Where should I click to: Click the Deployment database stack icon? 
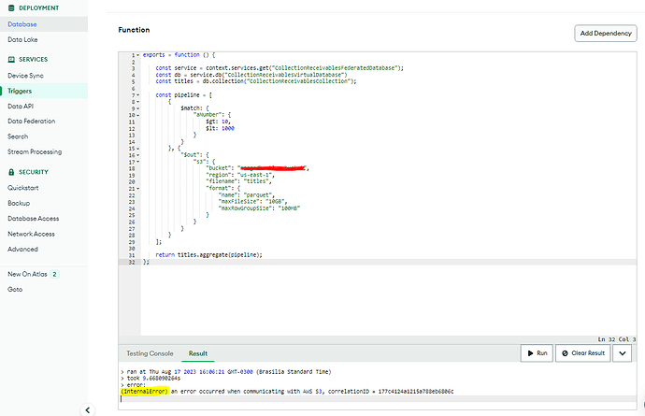pos(10,7)
